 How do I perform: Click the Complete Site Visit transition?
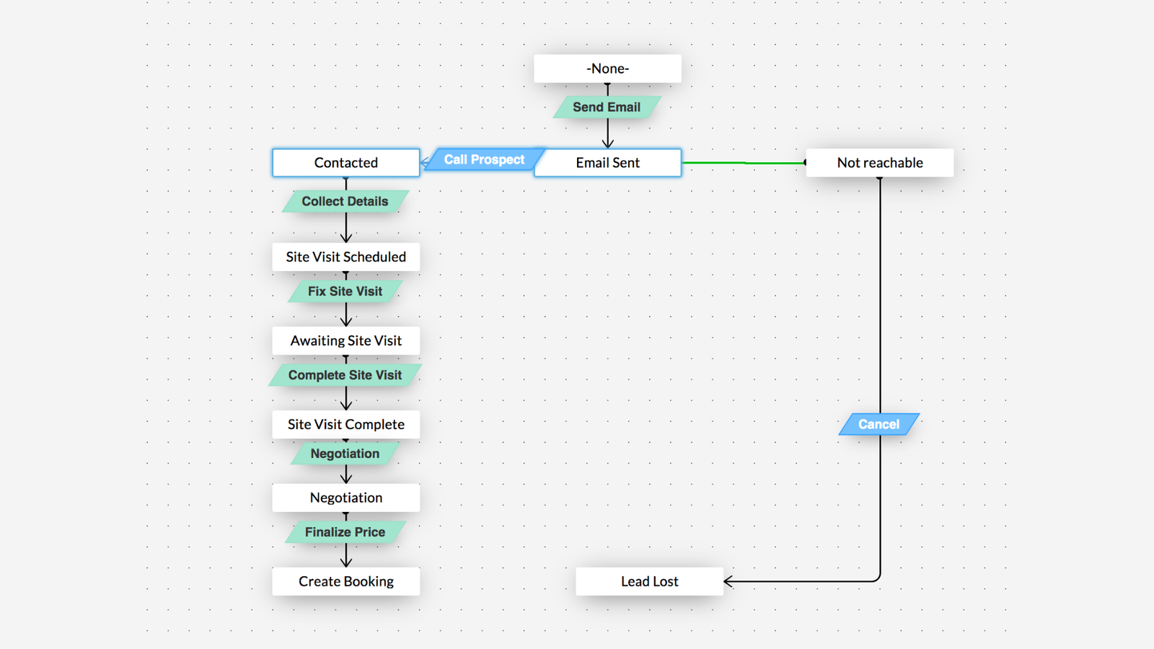345,375
